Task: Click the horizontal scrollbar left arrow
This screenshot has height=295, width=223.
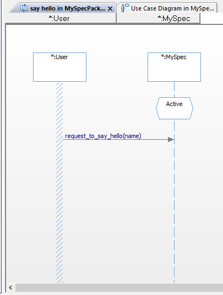Action: (x=10, y=287)
